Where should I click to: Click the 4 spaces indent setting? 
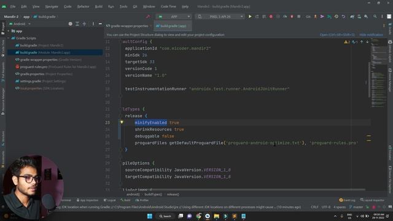point(340,207)
